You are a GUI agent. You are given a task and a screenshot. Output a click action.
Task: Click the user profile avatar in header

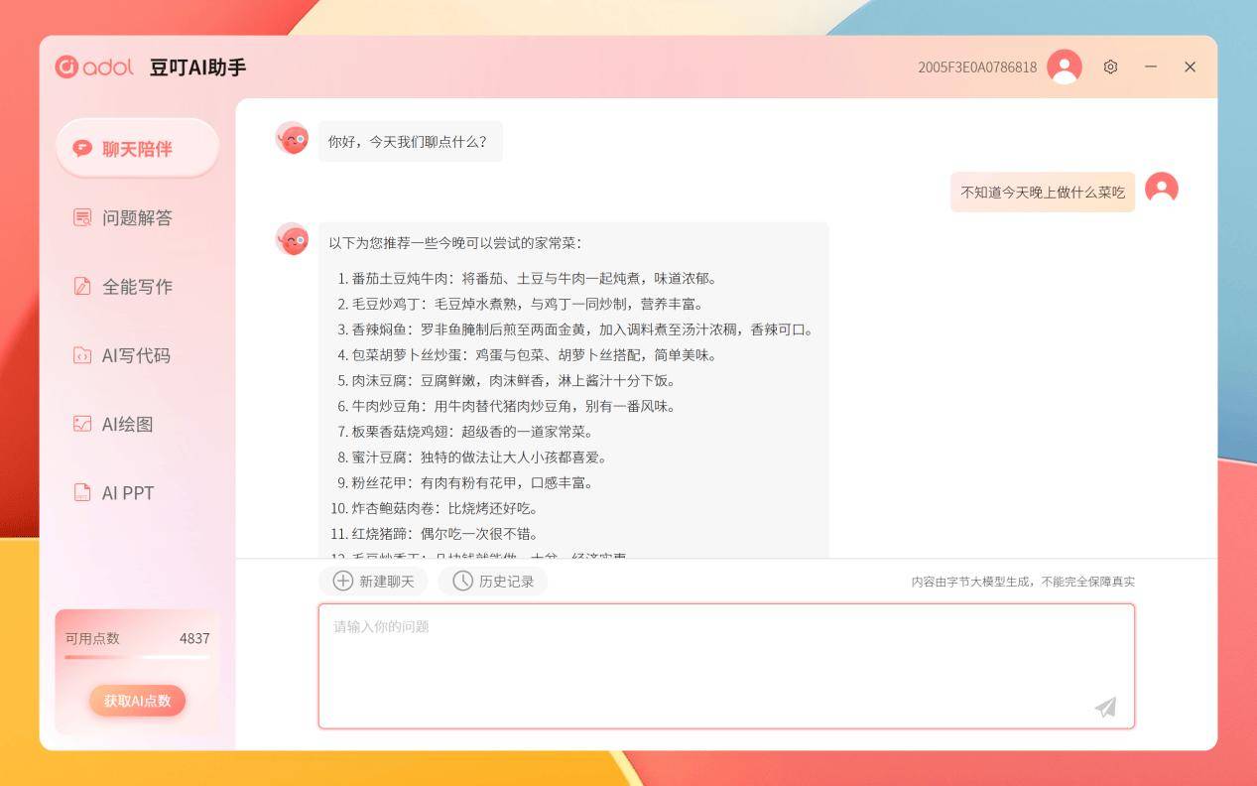[1064, 66]
